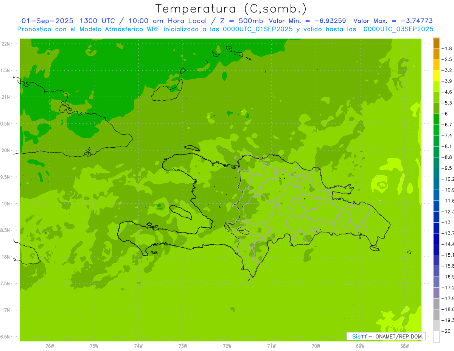This screenshot has width=454, height=351.
Task: Click the blue swatch between -11.6 and -12.3
Action: coord(436,206)
